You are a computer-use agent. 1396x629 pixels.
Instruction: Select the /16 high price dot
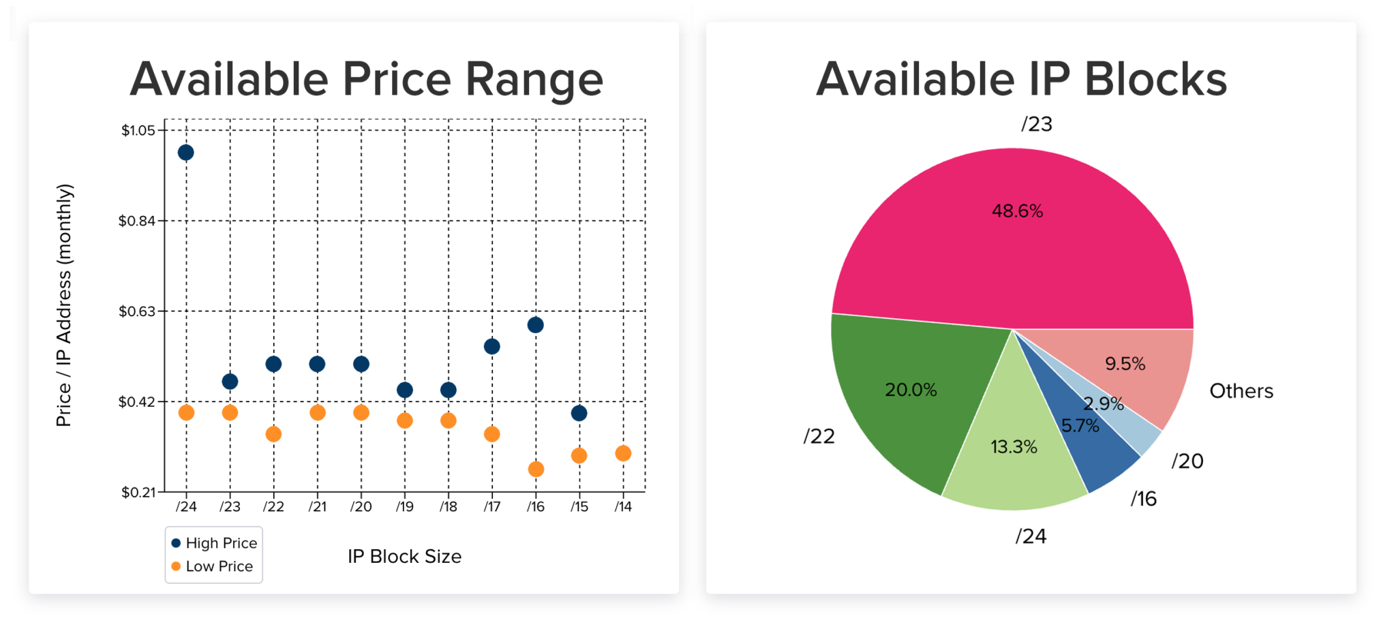pos(536,325)
